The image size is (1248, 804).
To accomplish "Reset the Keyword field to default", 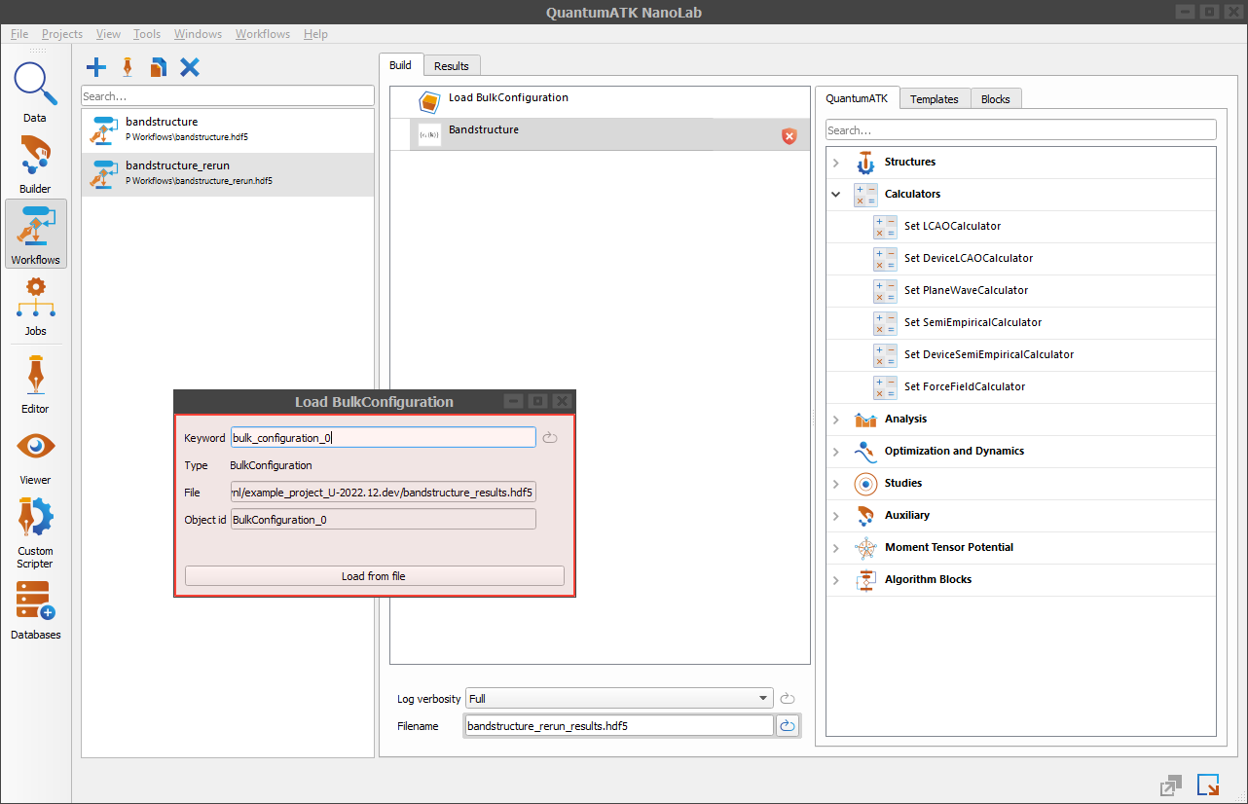I will pos(550,438).
